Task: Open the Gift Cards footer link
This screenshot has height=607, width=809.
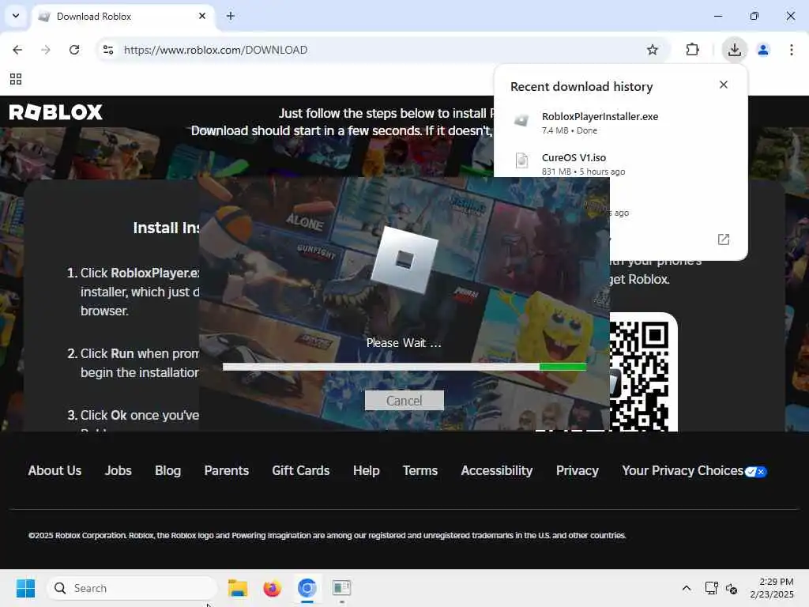Action: pos(301,471)
